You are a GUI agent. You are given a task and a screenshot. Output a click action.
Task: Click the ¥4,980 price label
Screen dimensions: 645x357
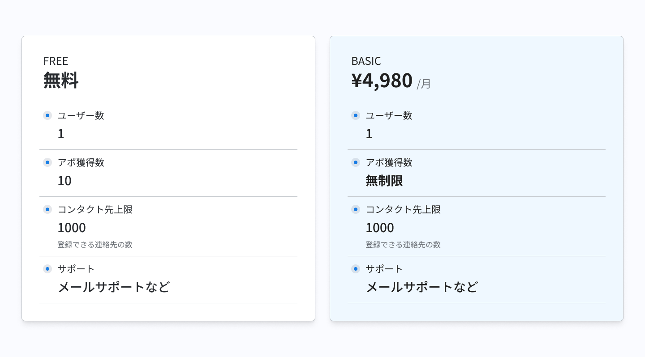click(382, 81)
